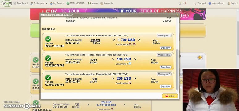Click the yellow arrow icon on background page
Screen dimensions: 239x111
(200, 57)
